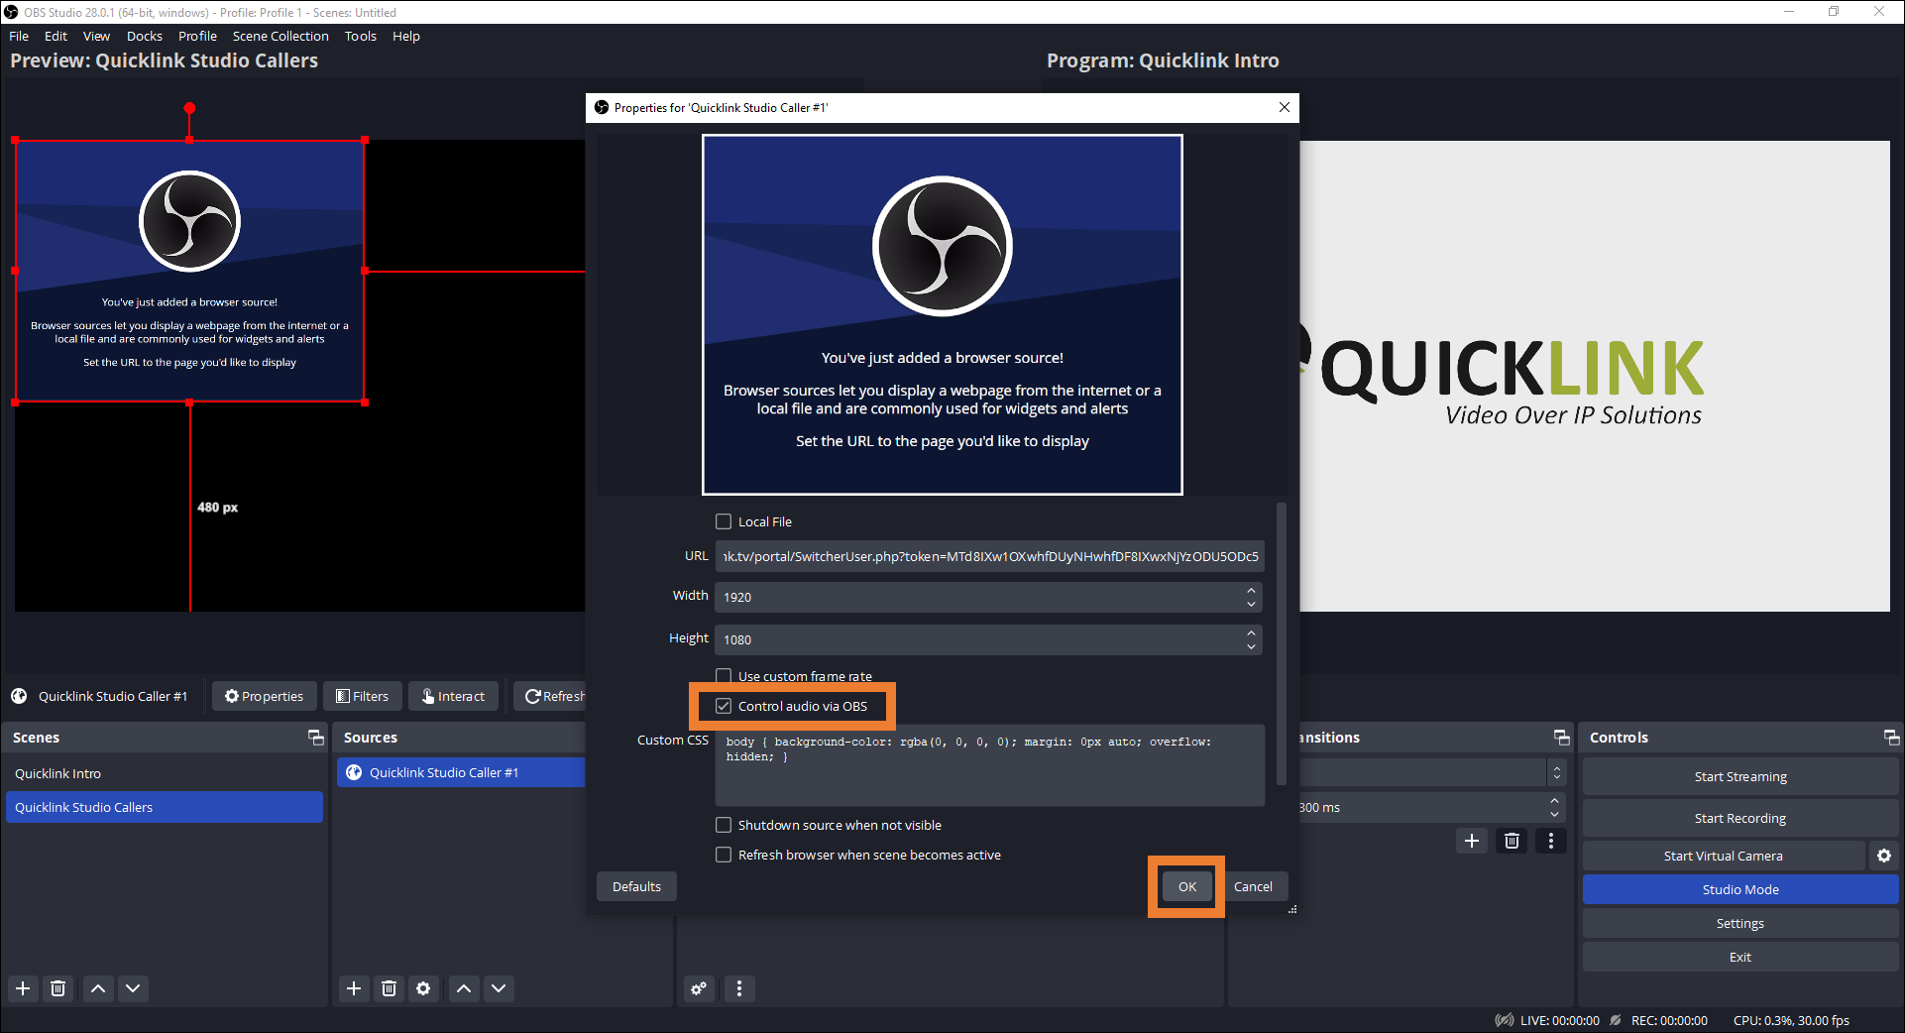Select Quicklink Studio Caller #1 source
This screenshot has height=1033, width=1905.
[462, 772]
